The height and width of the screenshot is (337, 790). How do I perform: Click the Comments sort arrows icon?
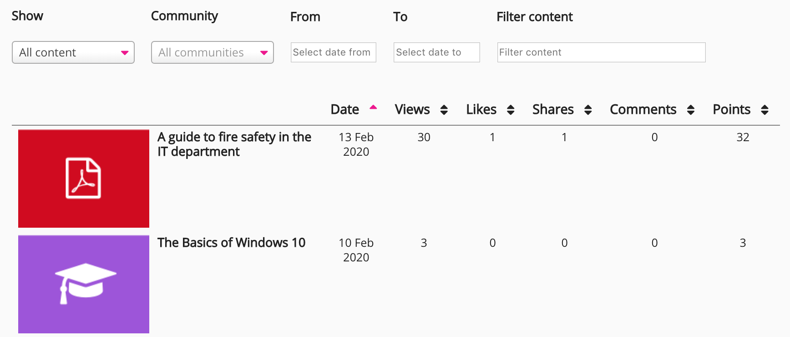tap(691, 110)
